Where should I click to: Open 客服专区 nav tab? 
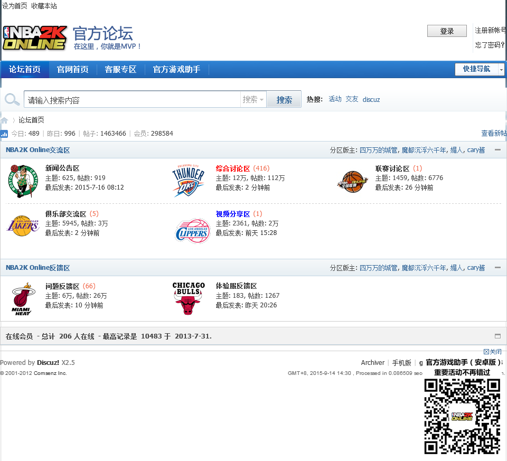(120, 69)
